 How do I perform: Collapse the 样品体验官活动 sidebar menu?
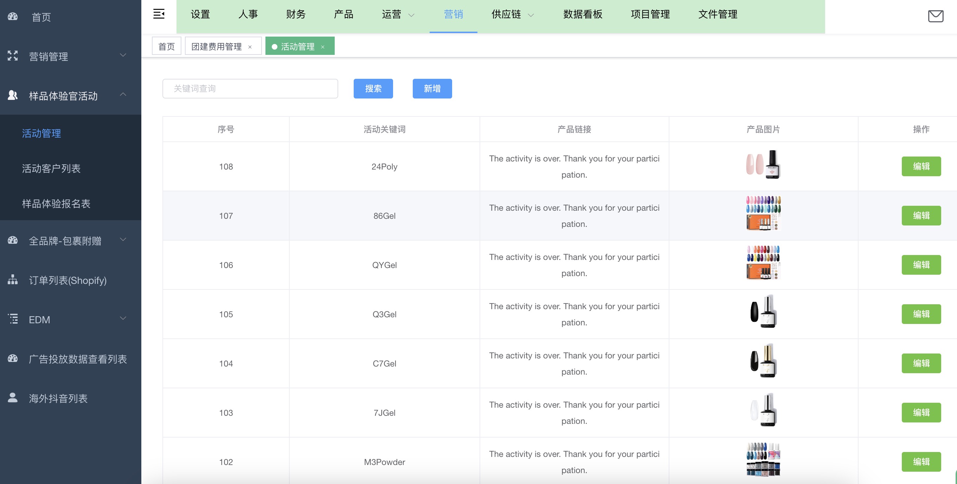pyautogui.click(x=71, y=96)
